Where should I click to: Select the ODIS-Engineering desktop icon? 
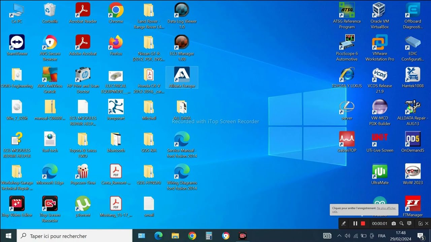[17, 78]
